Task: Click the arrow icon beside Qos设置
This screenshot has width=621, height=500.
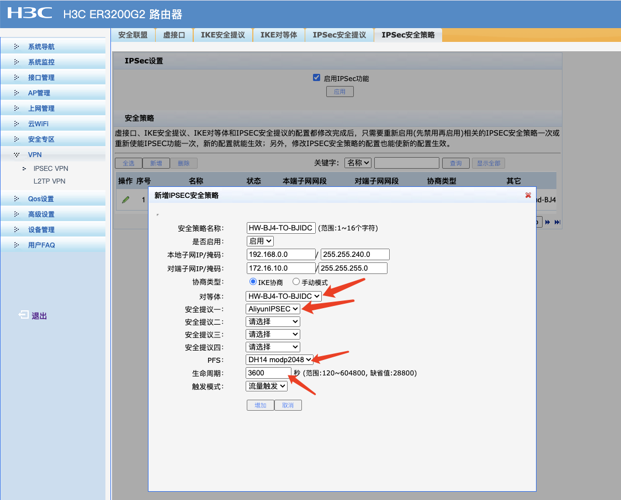Action: point(16,198)
